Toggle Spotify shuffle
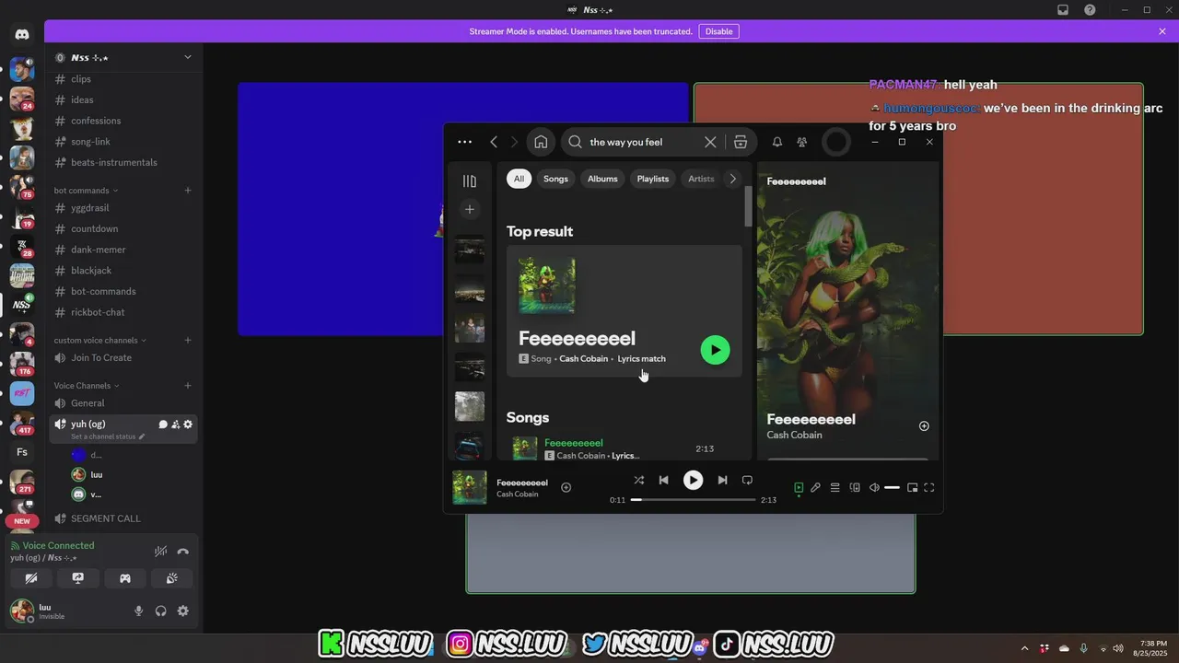The image size is (1179, 663). pyautogui.click(x=638, y=480)
